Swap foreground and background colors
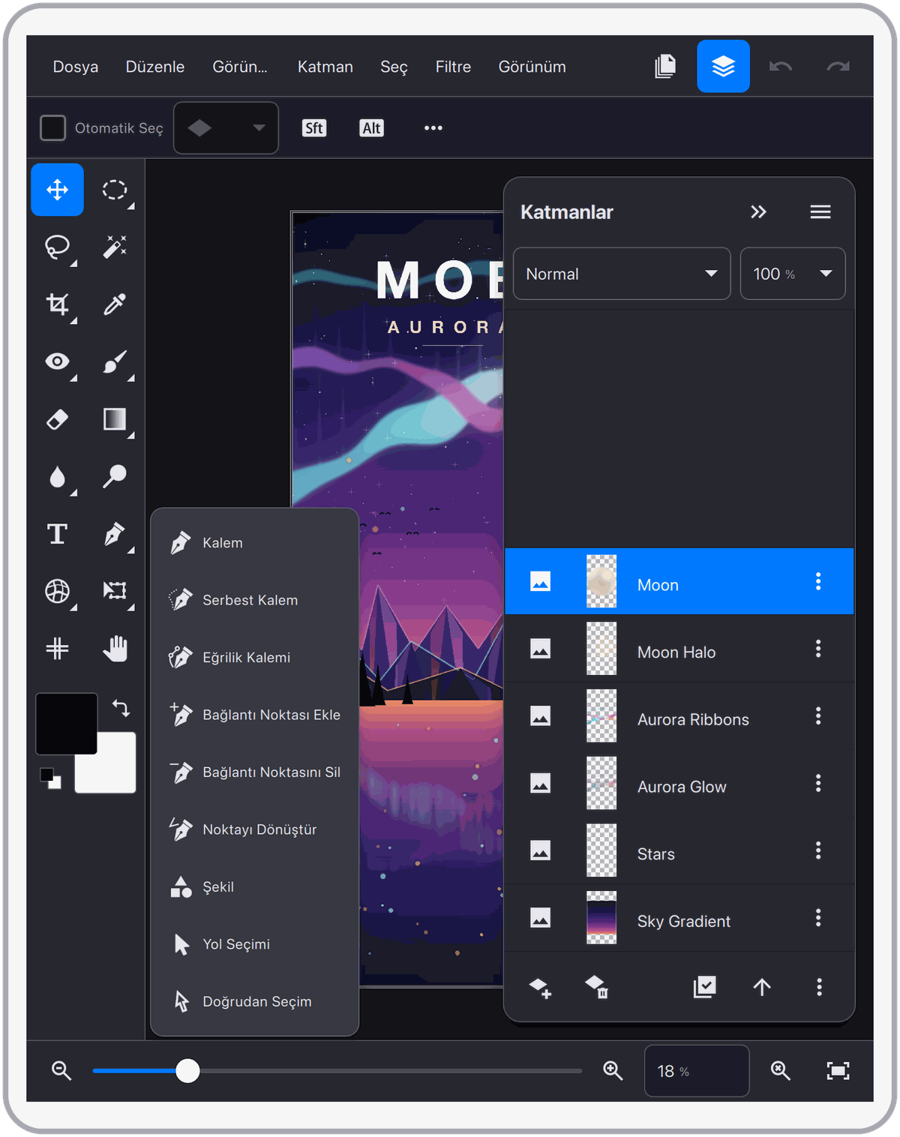The width and height of the screenshot is (900, 1137). click(121, 707)
